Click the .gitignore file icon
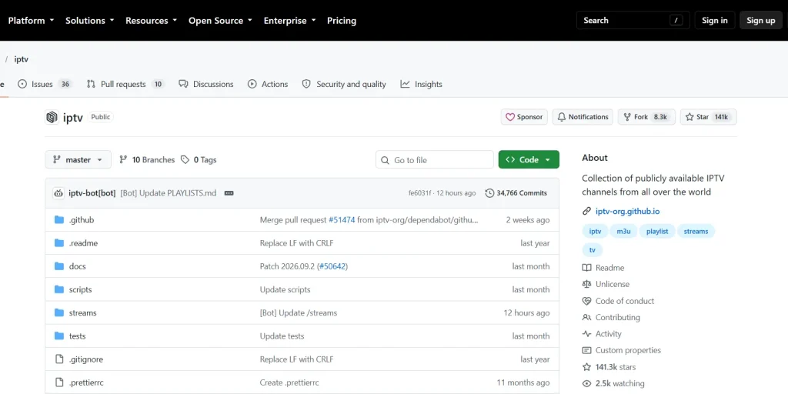The width and height of the screenshot is (788, 394). tap(59, 359)
